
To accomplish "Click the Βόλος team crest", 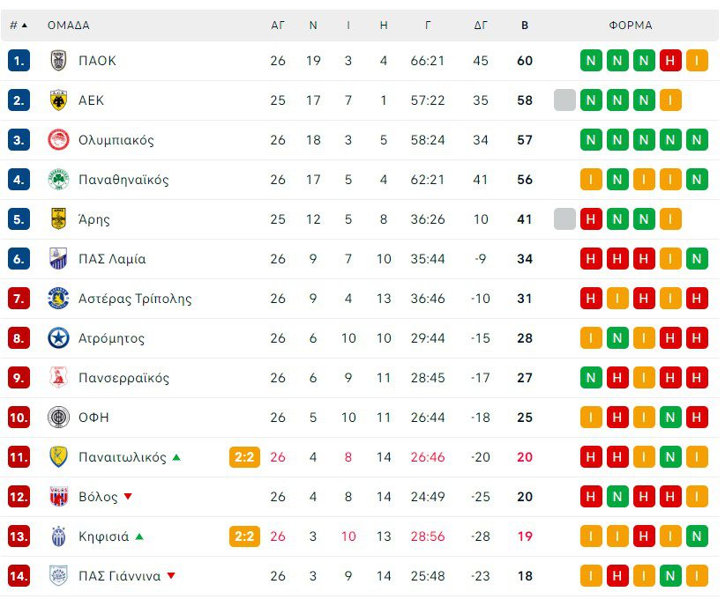I will [58, 497].
